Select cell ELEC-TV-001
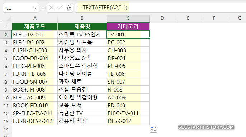This screenshot has width=246, height=137. point(35,35)
